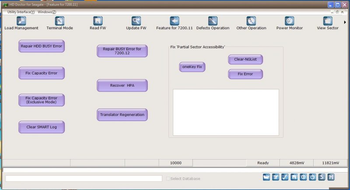
Task: Close the inner Feature for 7200.11 window
Action: [342, 12]
